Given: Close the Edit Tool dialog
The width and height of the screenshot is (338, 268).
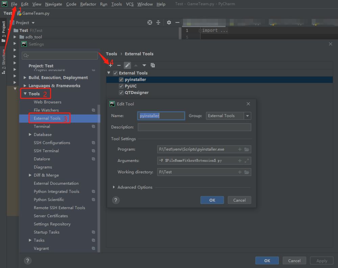Looking at the screenshot, I should click(248, 104).
